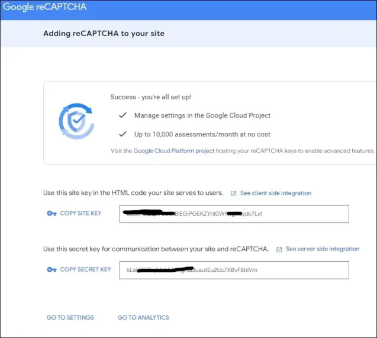The width and height of the screenshot is (377, 338).
Task: Click the key icon beside COPY SITE KEY
Action: [51, 213]
